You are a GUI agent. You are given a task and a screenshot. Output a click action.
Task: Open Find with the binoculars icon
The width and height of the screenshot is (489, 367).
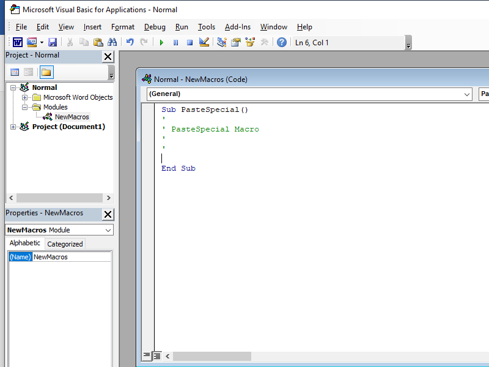pos(112,42)
